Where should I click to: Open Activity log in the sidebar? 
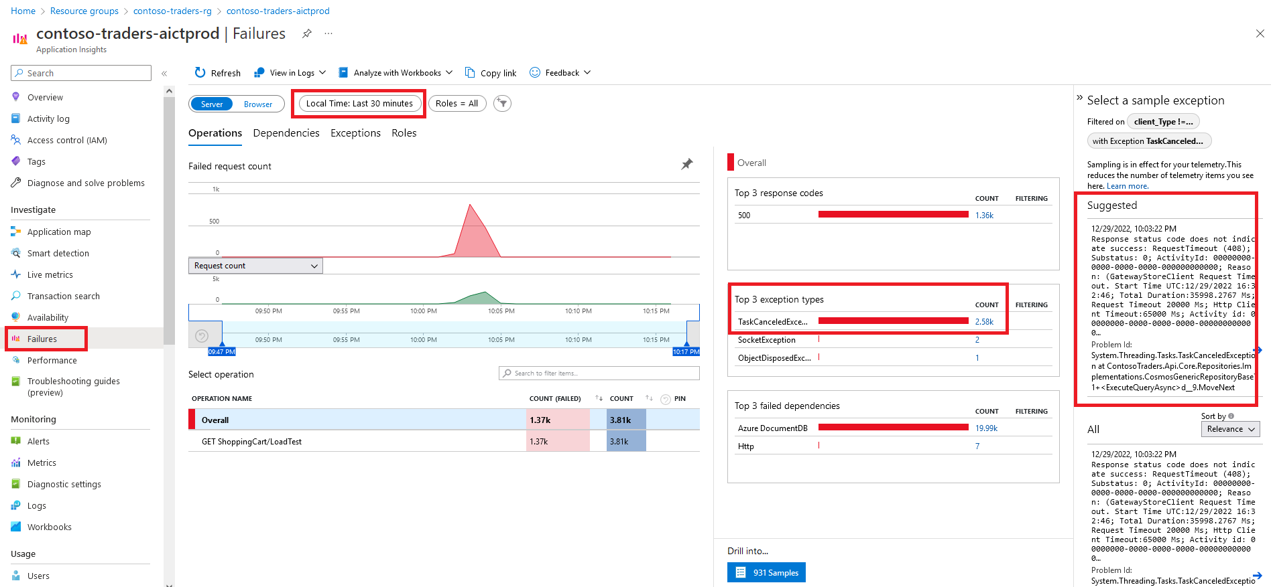tap(48, 118)
